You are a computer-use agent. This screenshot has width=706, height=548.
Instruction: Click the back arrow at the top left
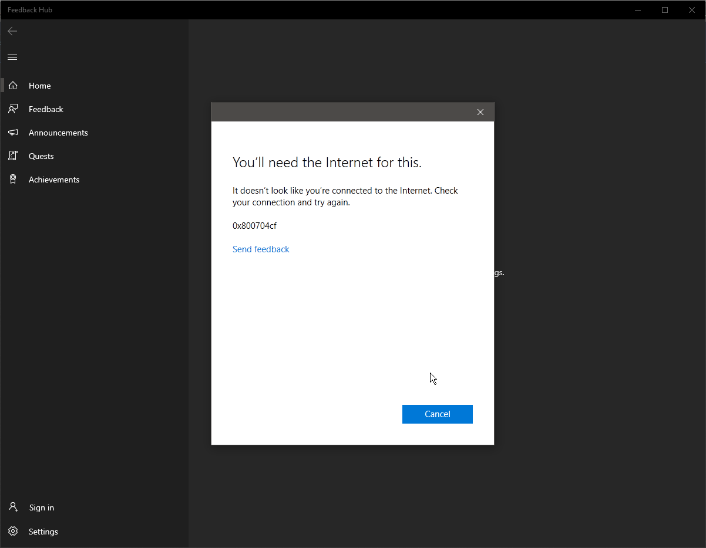(x=12, y=31)
